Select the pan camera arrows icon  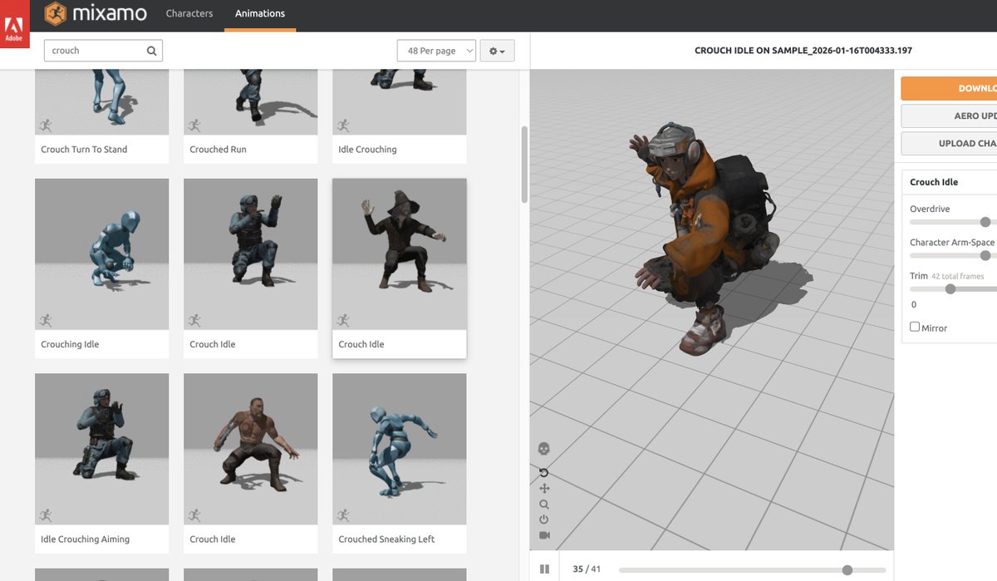point(544,489)
